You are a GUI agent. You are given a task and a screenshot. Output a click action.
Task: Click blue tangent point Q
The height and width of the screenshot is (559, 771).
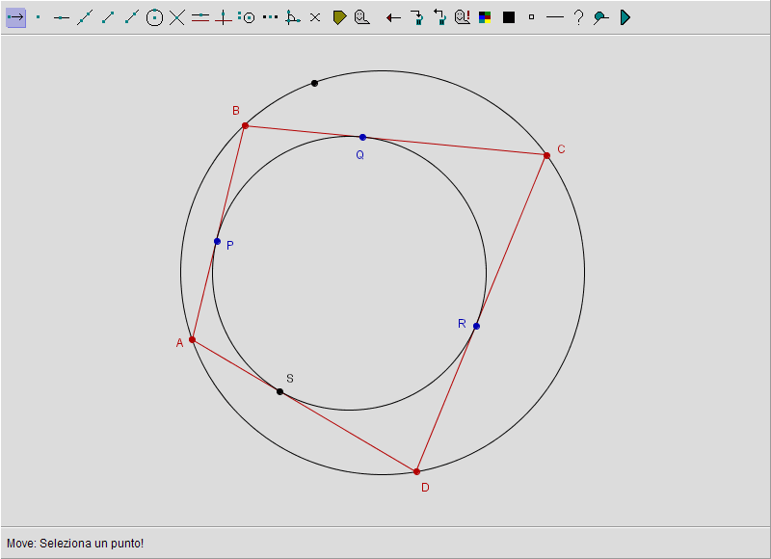pos(362,137)
